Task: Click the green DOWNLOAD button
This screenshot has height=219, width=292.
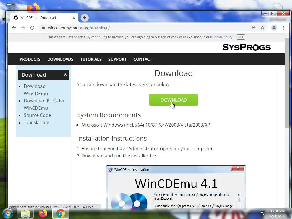Action: [x=174, y=100]
